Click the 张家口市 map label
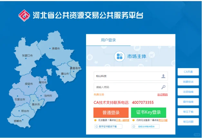This screenshot has width=202, height=138. (x=27, y=55)
